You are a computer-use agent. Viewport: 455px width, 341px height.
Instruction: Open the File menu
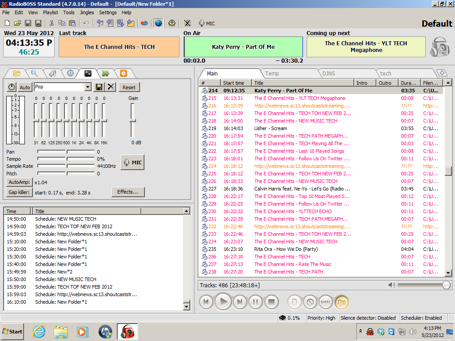coord(6,12)
